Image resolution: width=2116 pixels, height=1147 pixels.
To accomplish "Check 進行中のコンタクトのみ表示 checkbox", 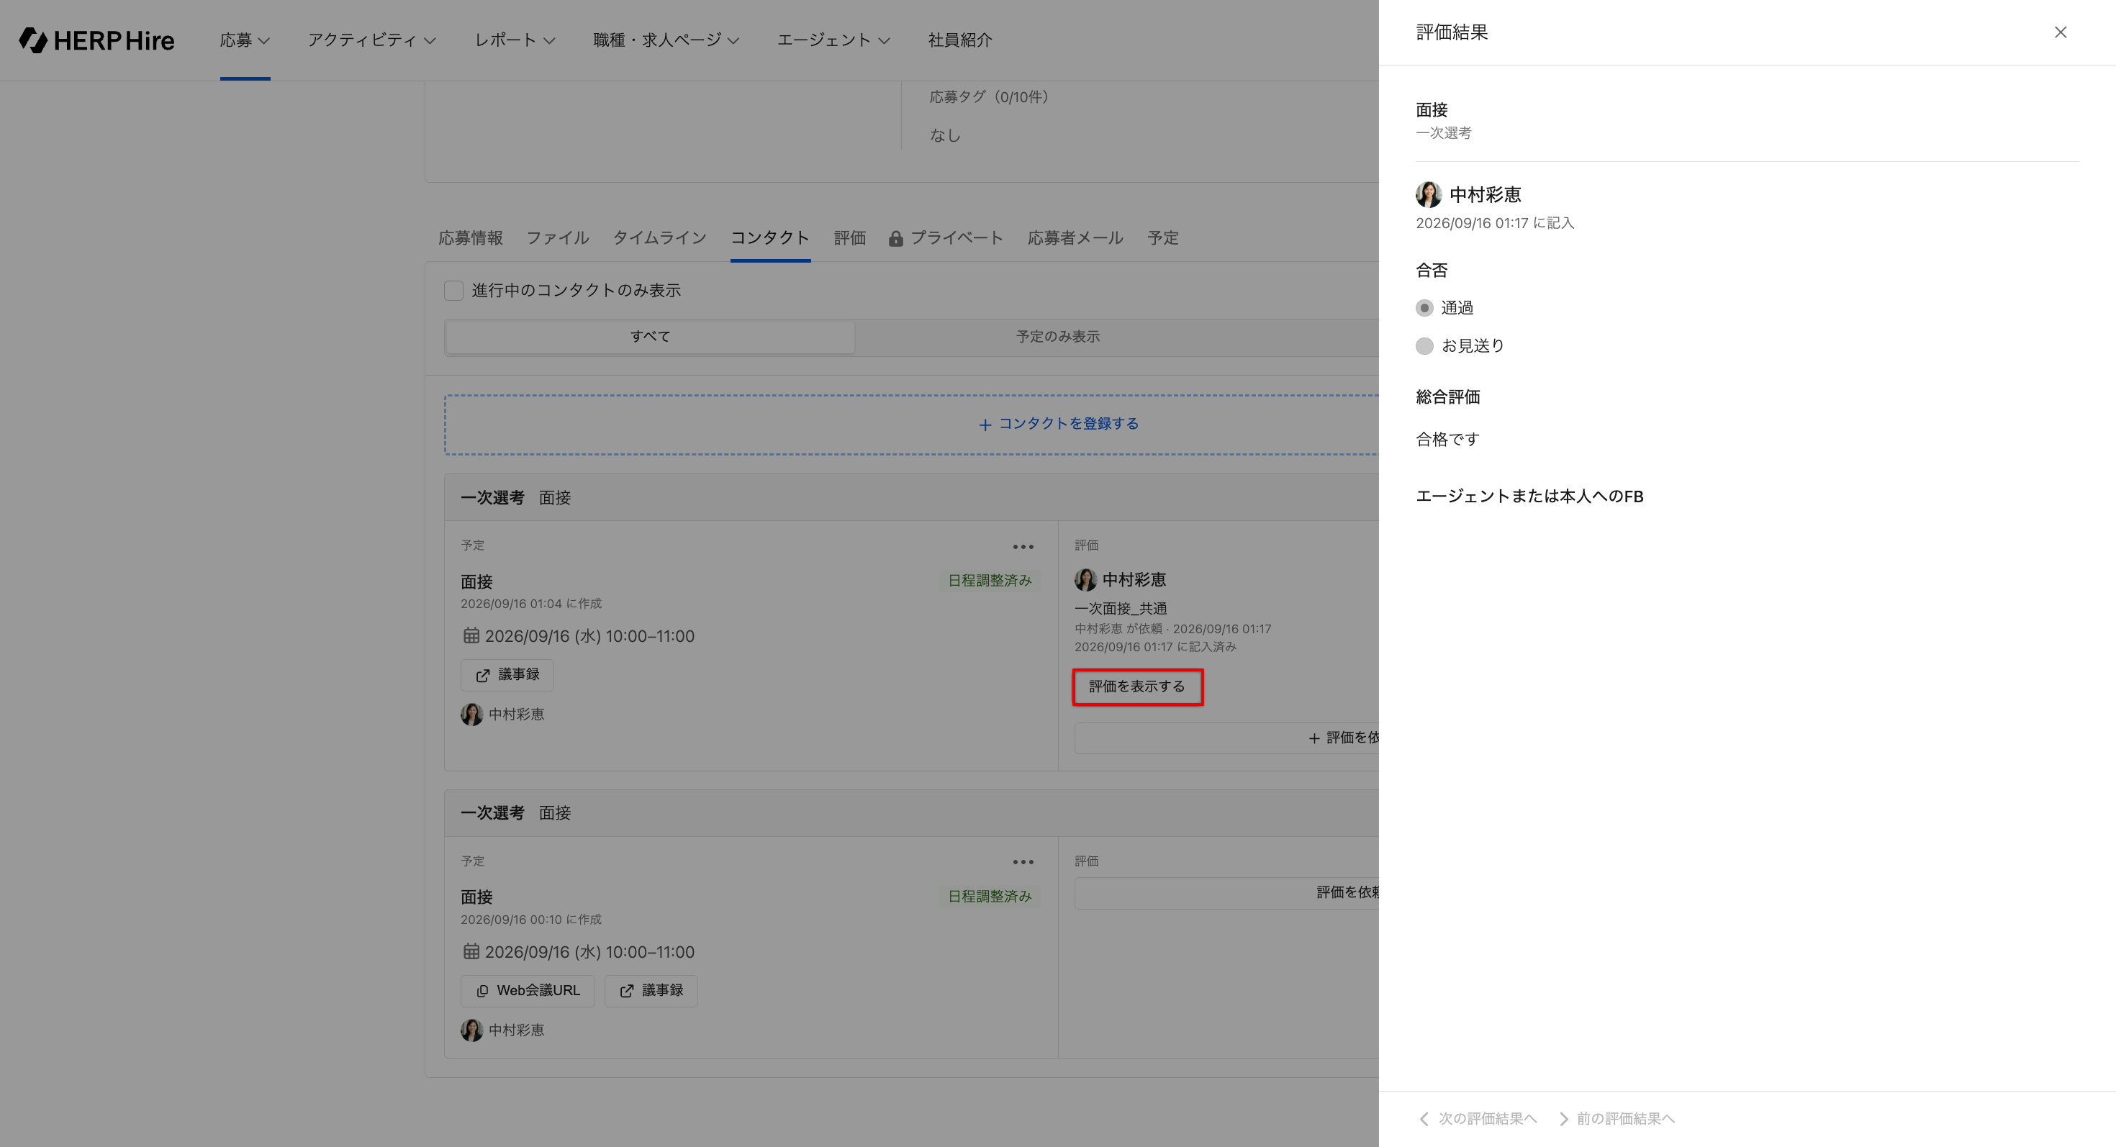I will pyautogui.click(x=453, y=291).
